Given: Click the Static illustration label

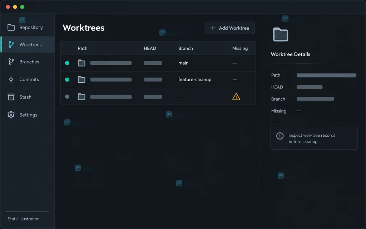Looking at the screenshot, I should [24, 219].
